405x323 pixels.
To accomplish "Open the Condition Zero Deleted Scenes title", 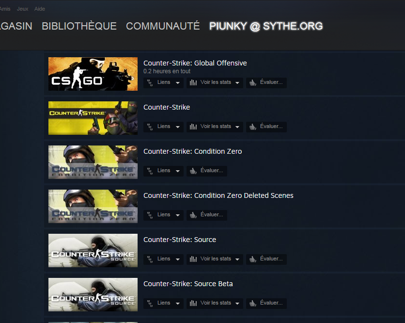I will click(x=218, y=195).
